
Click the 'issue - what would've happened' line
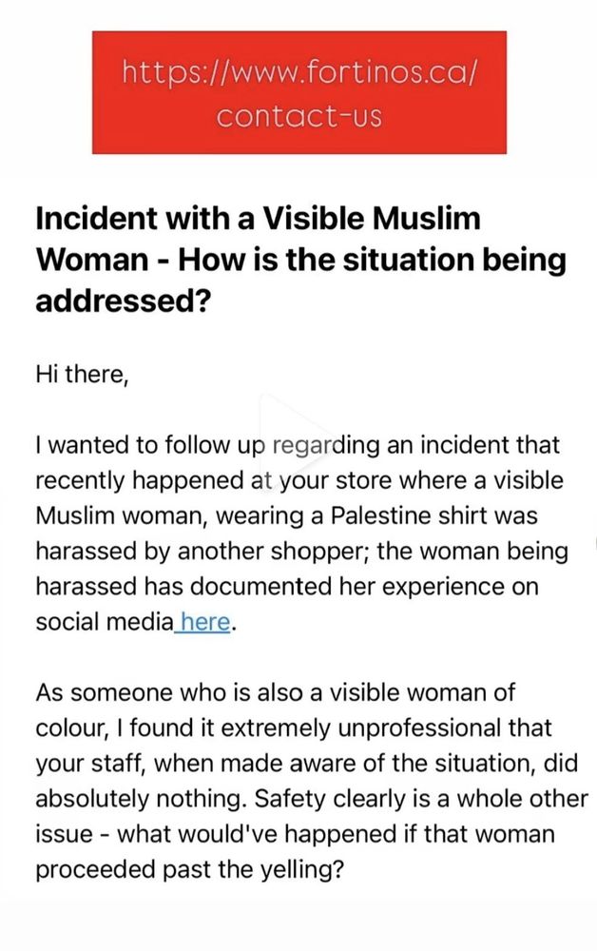(x=295, y=835)
